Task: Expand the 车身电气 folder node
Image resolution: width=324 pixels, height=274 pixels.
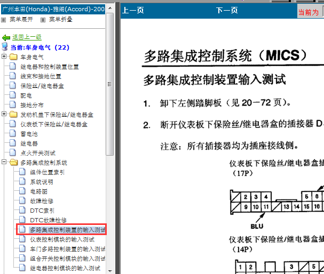Action: coord(4,57)
